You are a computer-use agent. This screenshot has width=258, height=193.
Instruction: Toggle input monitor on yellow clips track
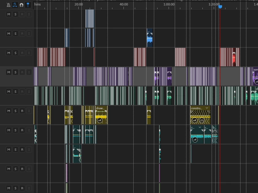[29, 111]
